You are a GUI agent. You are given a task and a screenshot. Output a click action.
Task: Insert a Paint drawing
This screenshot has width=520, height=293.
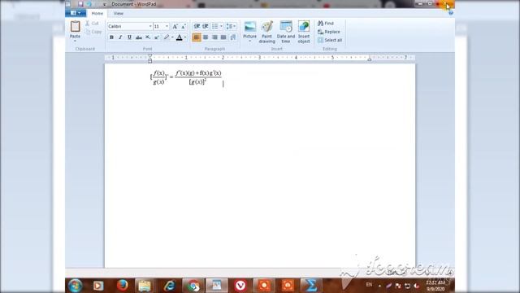tap(267, 32)
